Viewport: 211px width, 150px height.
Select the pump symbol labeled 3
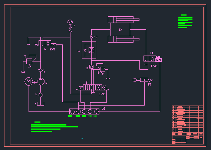[41, 81]
